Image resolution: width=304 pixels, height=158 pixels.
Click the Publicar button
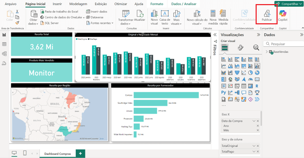[267, 15]
